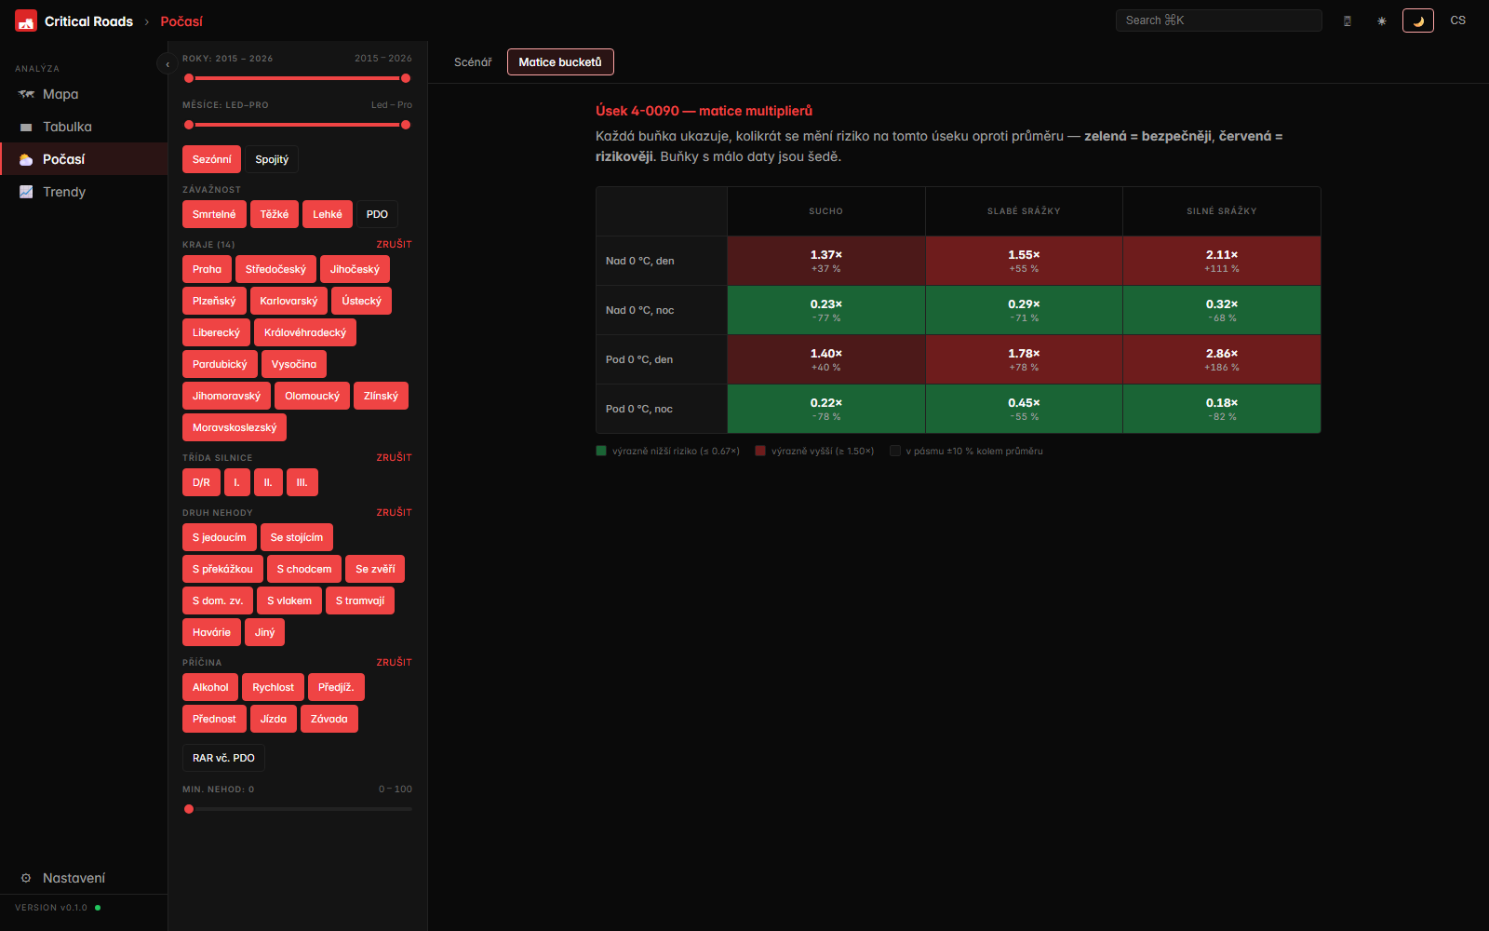Viewport: 1489px width, 931px height.
Task: Open the Mapa view via its map icon
Action: tap(26, 94)
